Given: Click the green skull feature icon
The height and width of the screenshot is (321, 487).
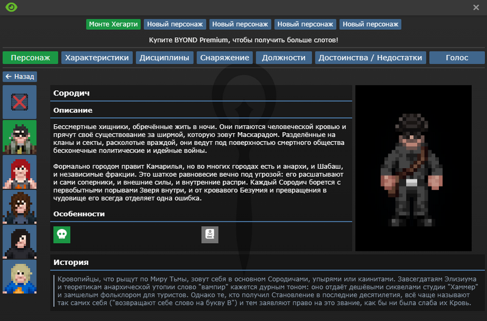Looking at the screenshot, I should coord(62,235).
